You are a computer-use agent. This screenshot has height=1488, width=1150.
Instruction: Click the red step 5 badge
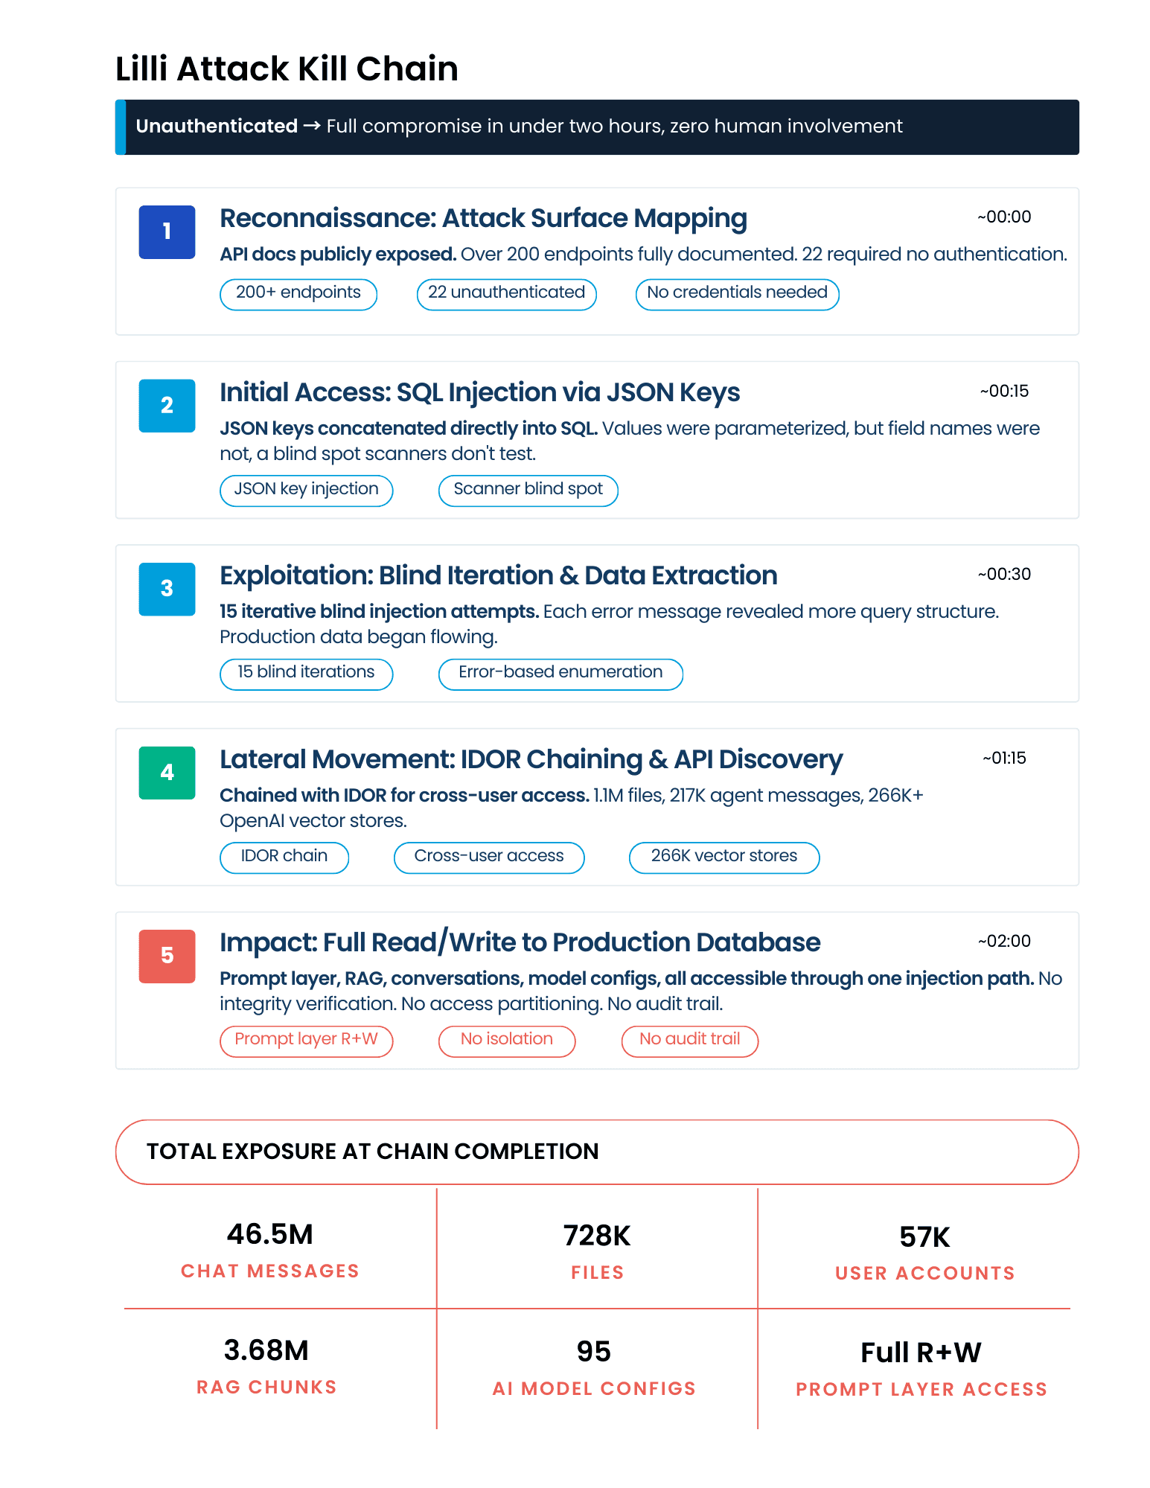point(167,956)
